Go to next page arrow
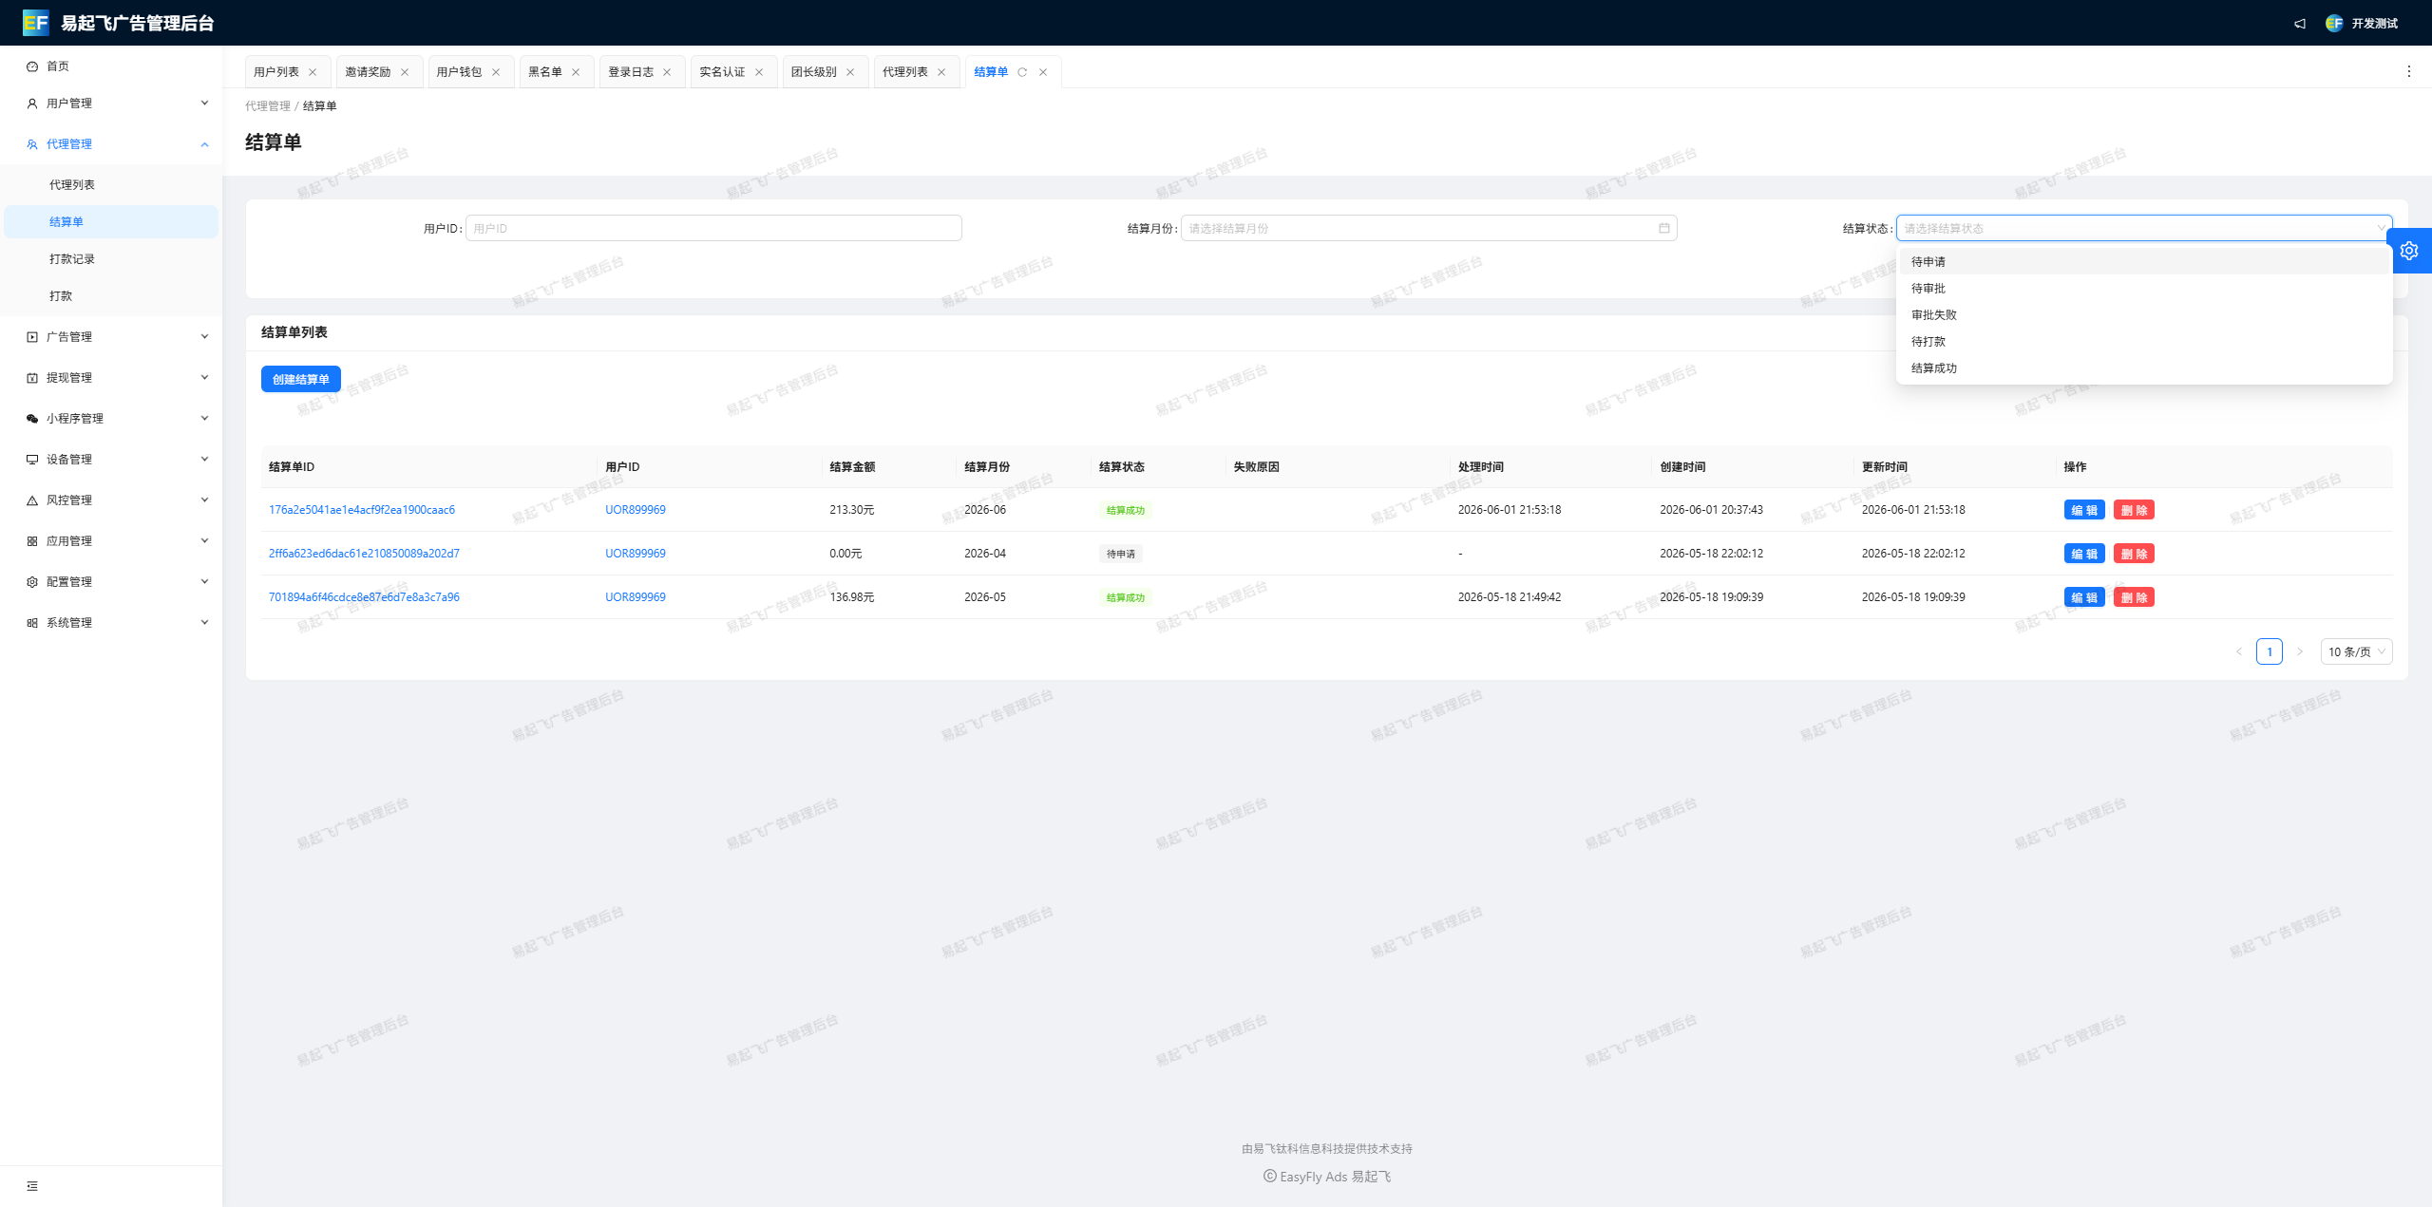The width and height of the screenshot is (2432, 1207). 2300,651
